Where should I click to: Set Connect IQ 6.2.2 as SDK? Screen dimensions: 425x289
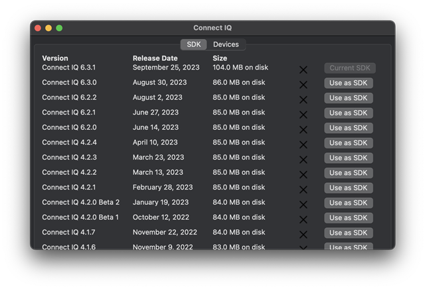pos(349,98)
